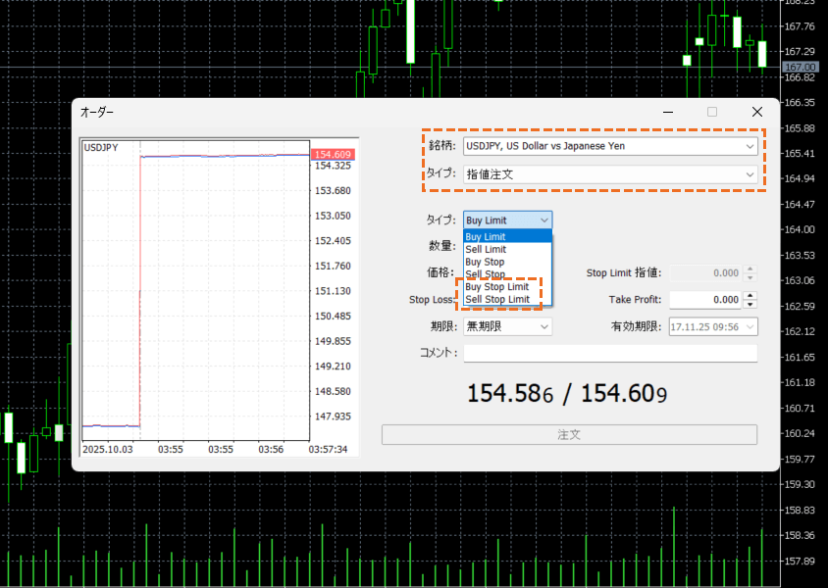
Task: Click the Stop Limit 指値 stepper arrows
Action: point(750,273)
